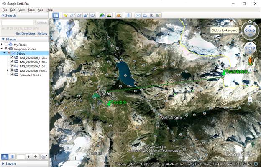Uncheck IMG_20200506_1108 folder checkbox
Image resolution: width=261 pixels, height=167 pixels.
click(12, 57)
